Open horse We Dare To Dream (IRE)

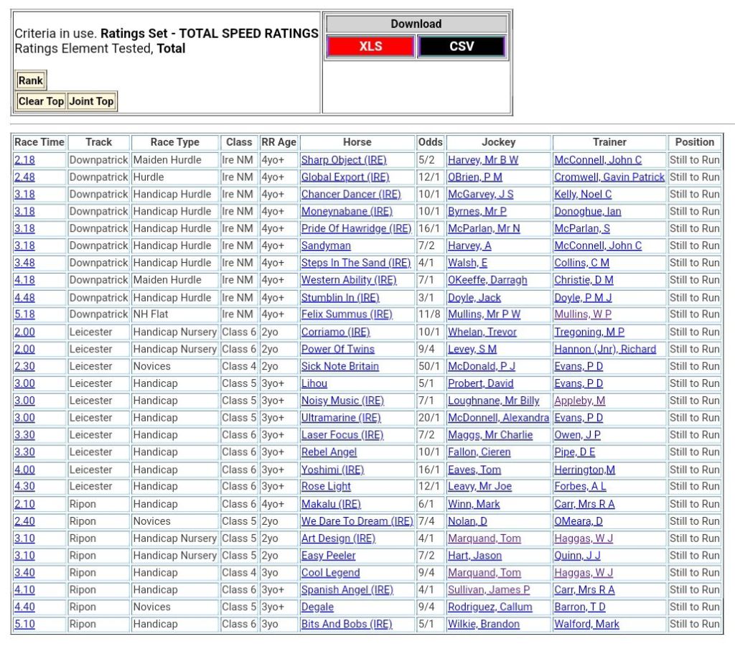point(357,521)
